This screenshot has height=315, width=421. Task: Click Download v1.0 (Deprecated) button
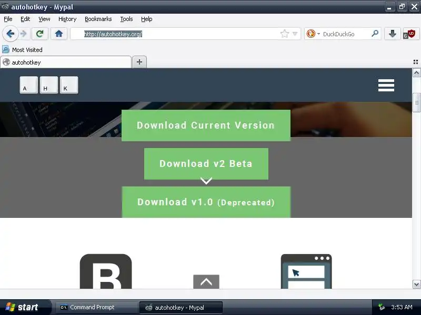[206, 202]
